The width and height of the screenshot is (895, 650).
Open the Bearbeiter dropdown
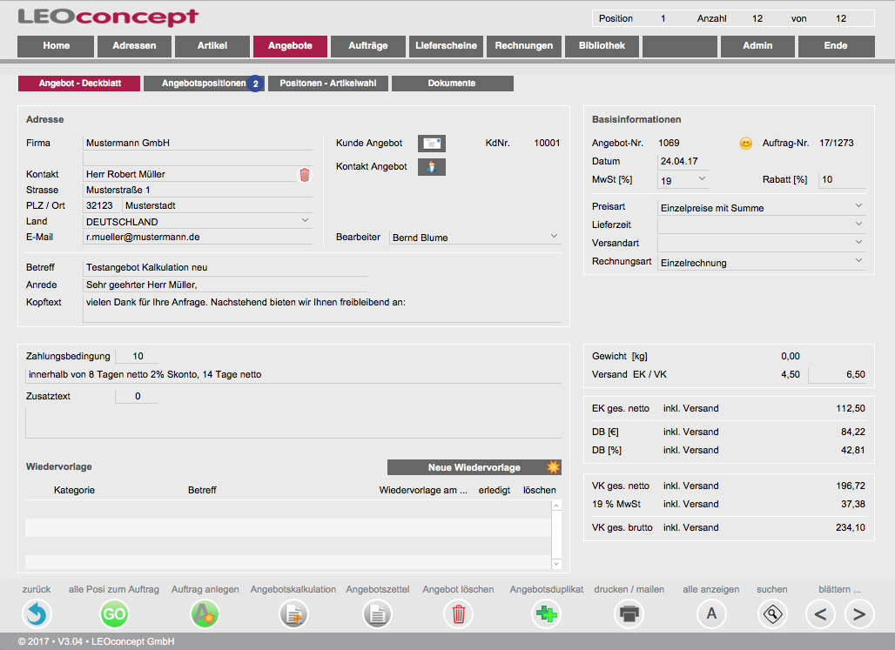(555, 236)
